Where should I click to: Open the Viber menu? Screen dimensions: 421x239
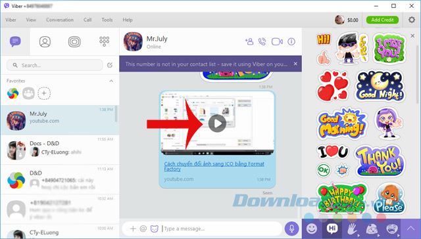pos(11,20)
